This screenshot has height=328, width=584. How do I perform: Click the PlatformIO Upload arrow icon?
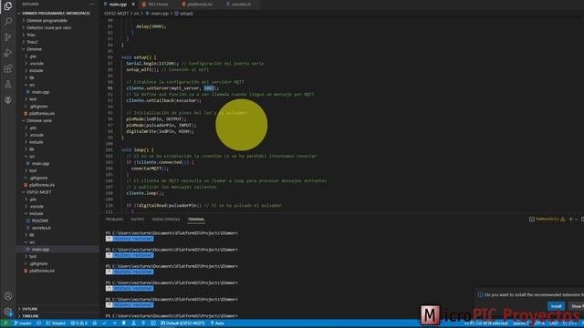pyautogui.click(x=114, y=323)
